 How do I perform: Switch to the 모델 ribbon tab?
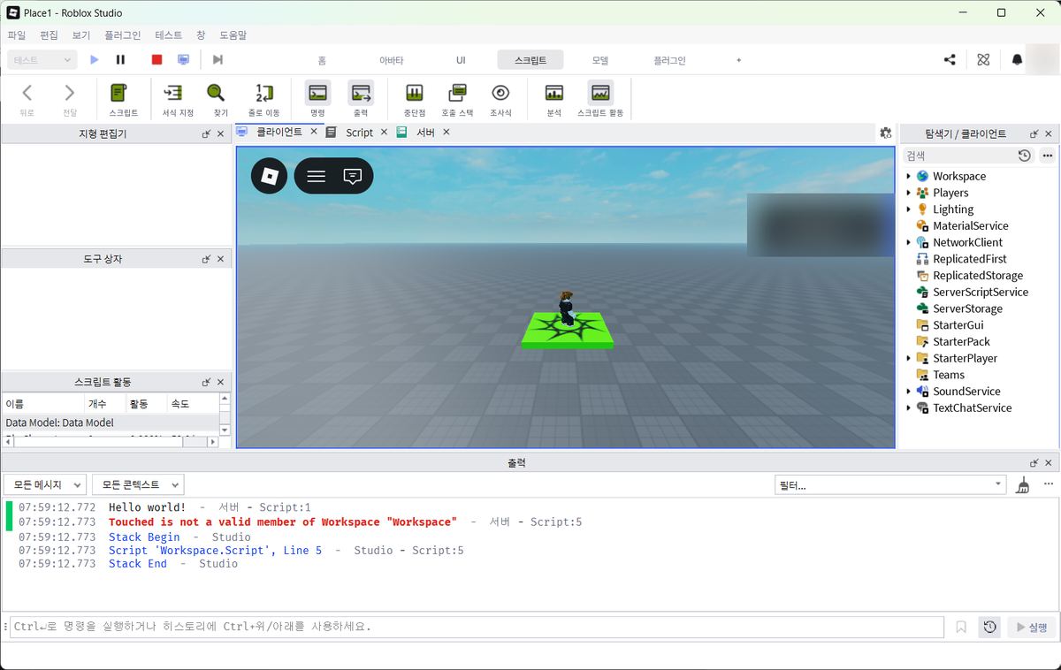coord(600,60)
